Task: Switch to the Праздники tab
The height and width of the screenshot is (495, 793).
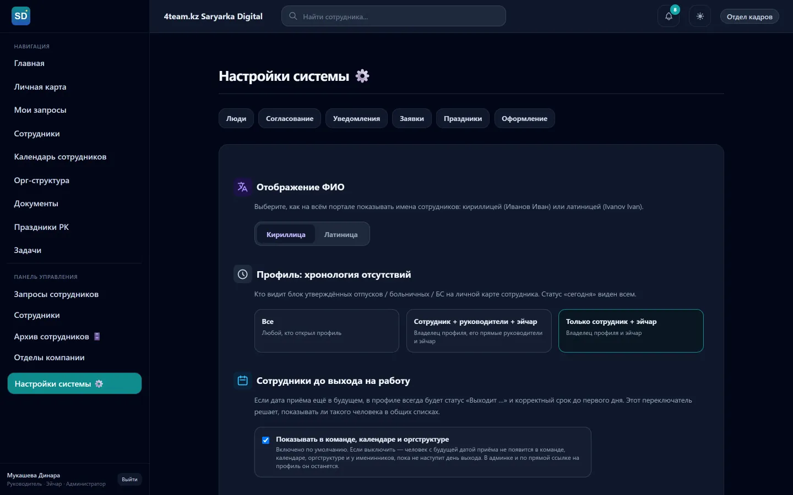Action: click(463, 118)
